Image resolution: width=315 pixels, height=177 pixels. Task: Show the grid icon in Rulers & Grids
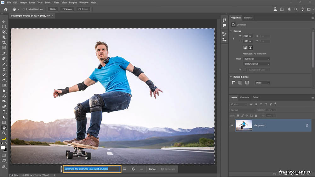click(240, 83)
